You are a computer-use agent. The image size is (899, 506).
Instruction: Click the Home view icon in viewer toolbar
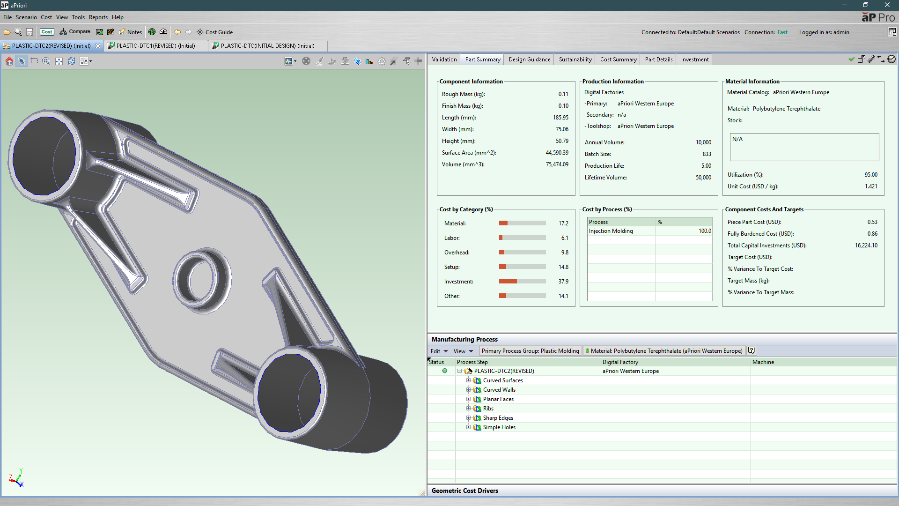click(9, 61)
